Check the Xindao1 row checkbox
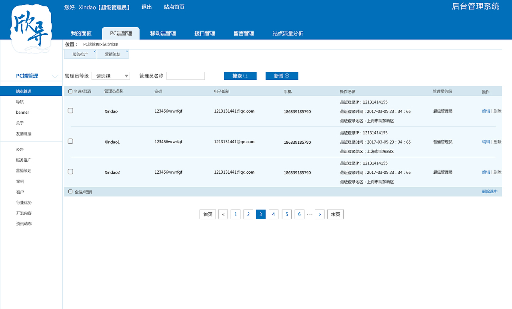512x309 pixels. 70,141
